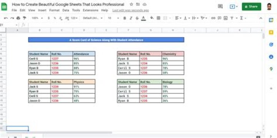277x138 pixels.
Task: Open the Insert menu
Action: point(42,10)
